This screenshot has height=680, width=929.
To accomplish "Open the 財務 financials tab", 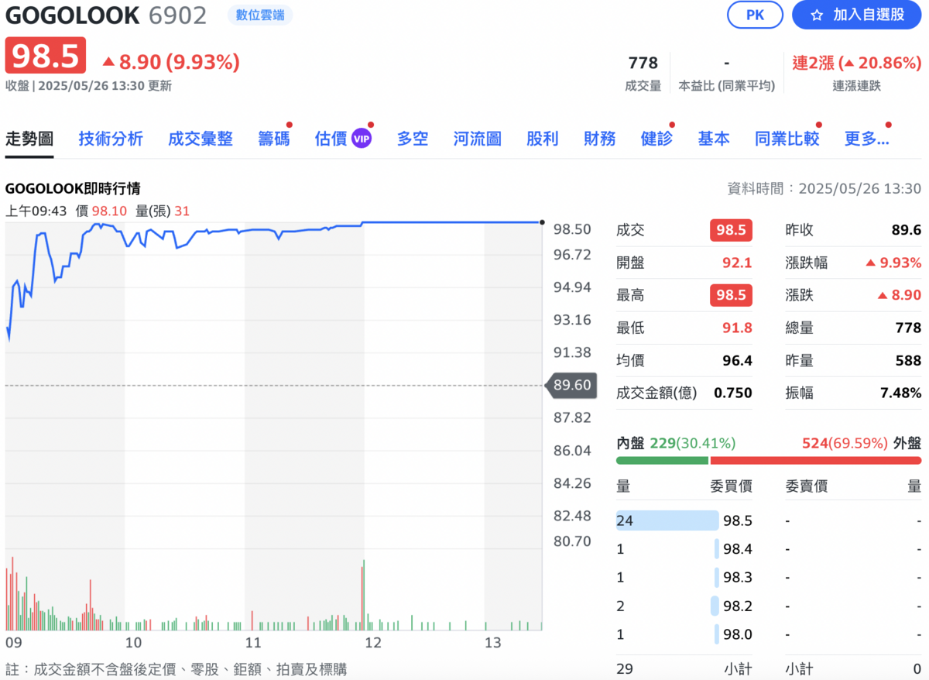I will pos(599,138).
